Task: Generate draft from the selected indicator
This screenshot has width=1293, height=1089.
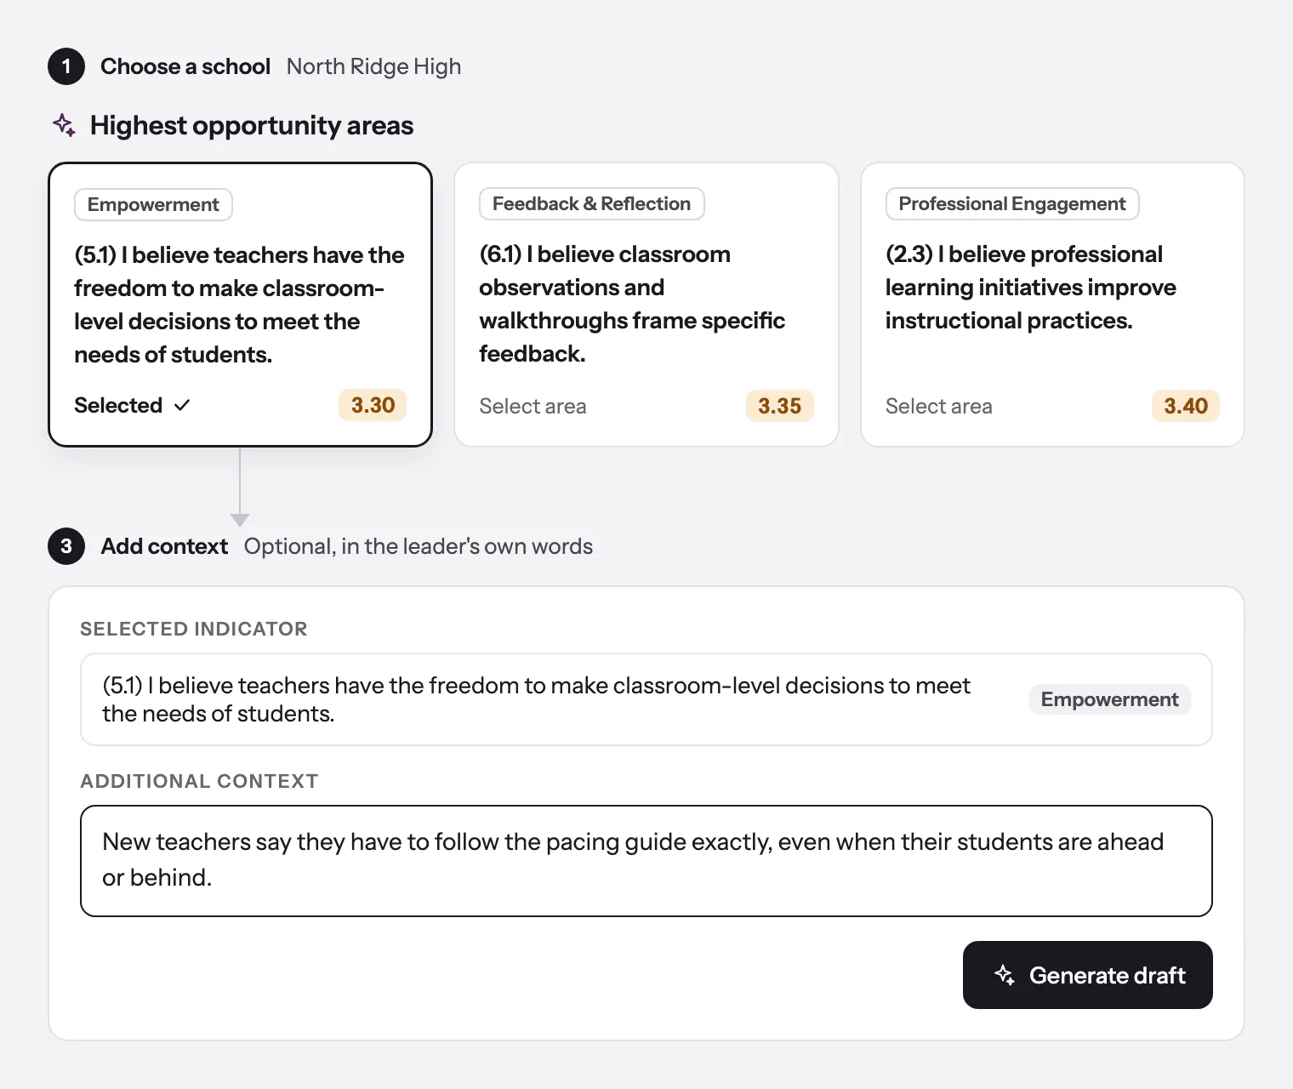Action: [x=1087, y=975]
